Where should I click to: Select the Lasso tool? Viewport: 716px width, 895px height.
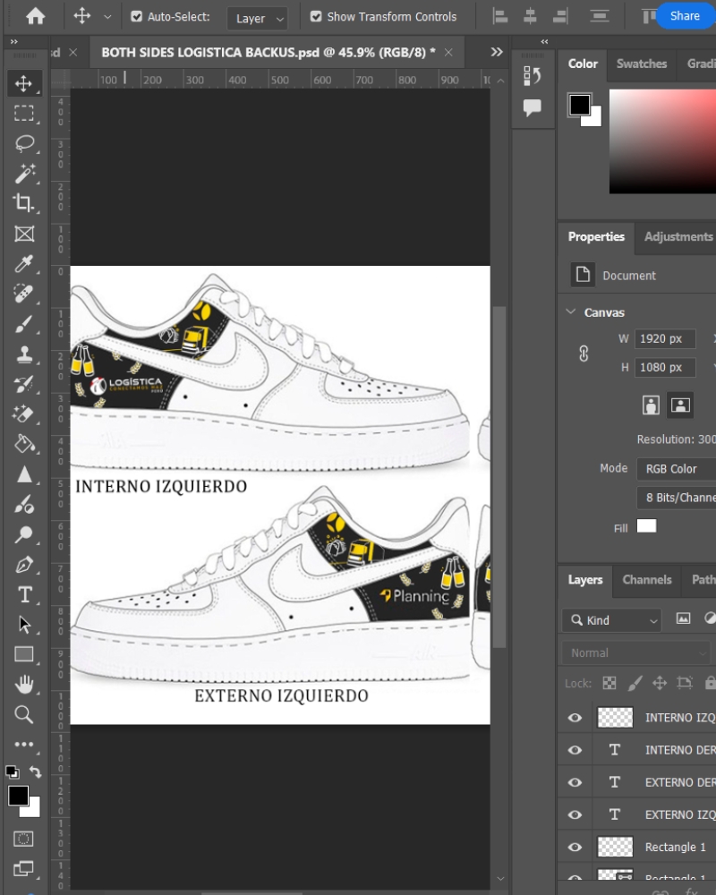tap(24, 142)
